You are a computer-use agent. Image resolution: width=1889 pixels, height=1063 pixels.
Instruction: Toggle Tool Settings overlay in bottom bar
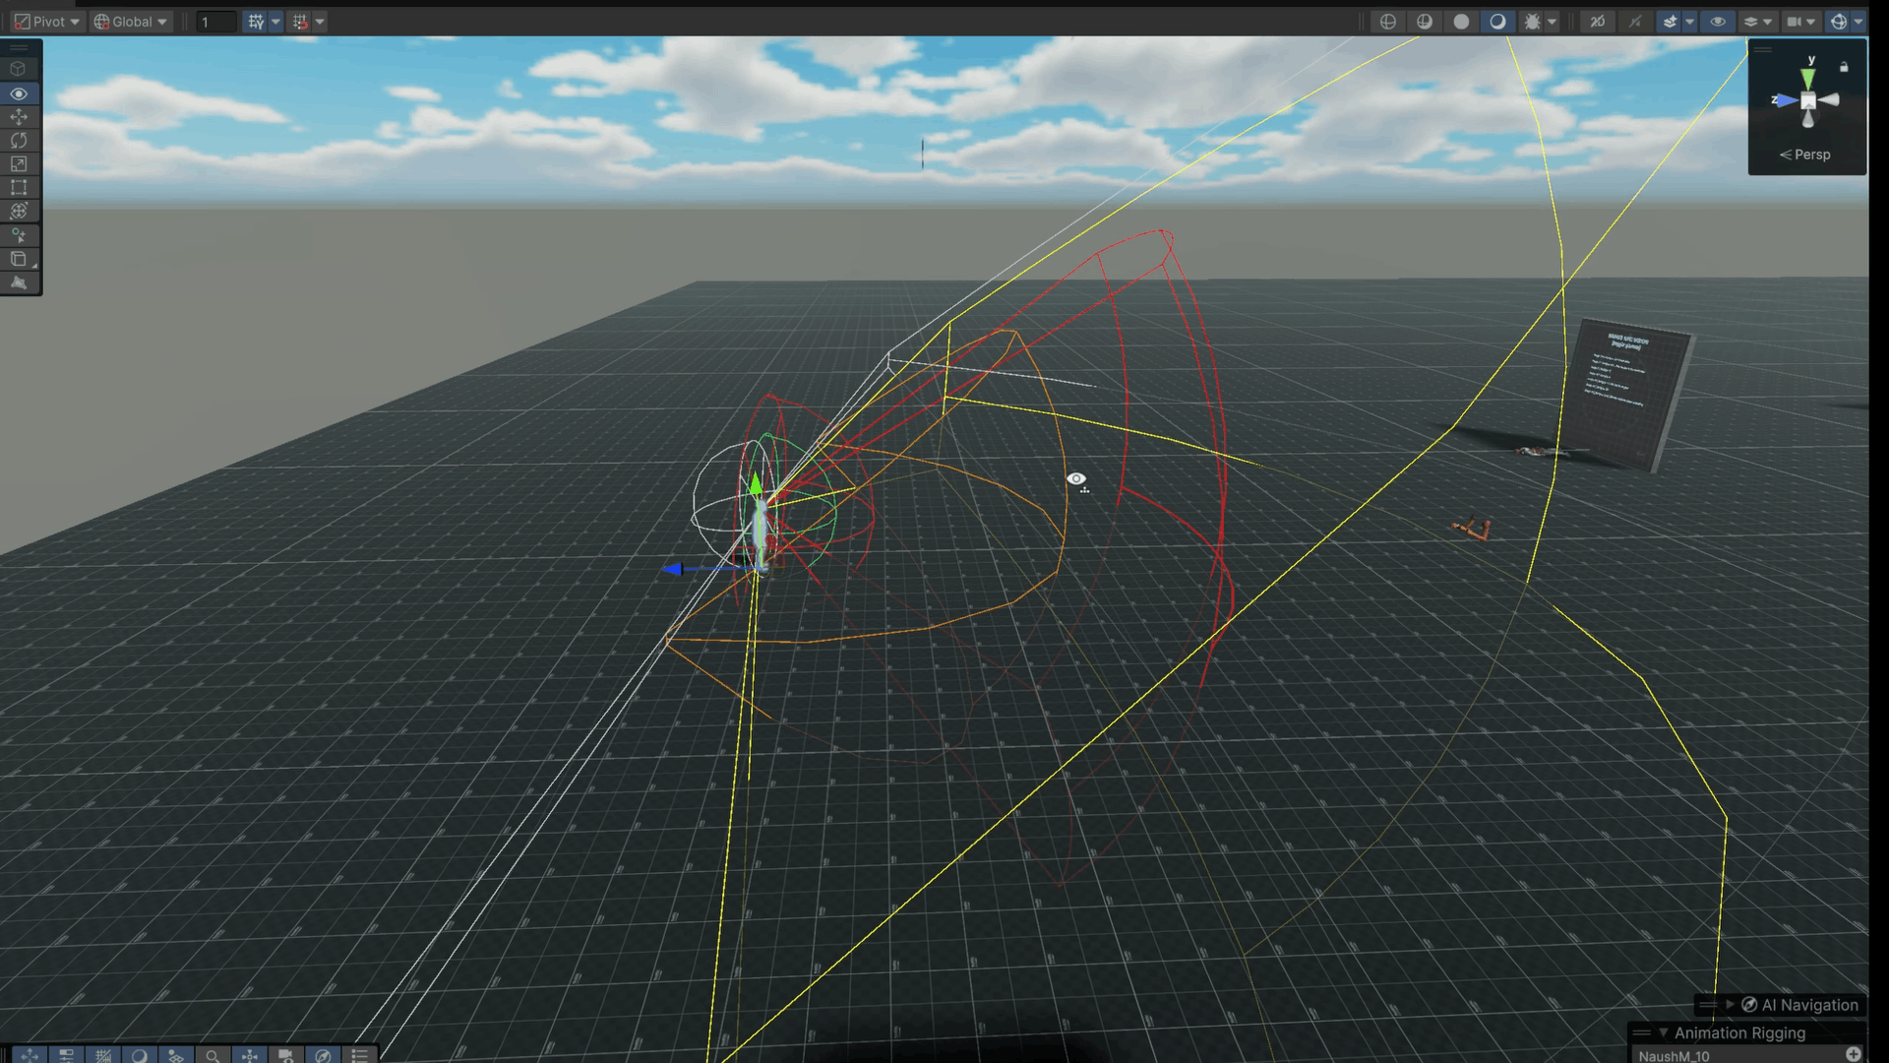66,1055
